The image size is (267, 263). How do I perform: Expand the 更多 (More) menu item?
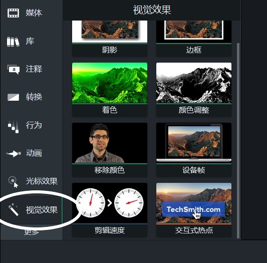point(32,232)
